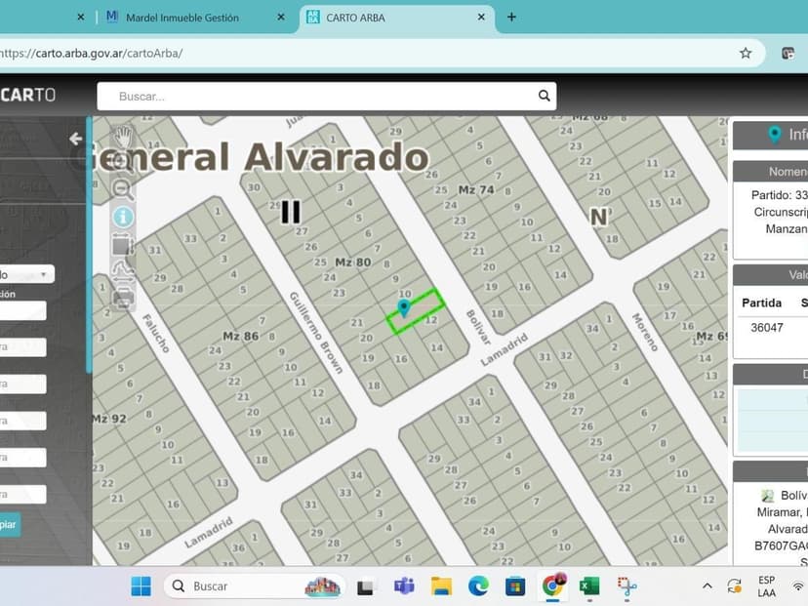Select the parcel info identify tool
The height and width of the screenshot is (606, 808).
tap(123, 217)
